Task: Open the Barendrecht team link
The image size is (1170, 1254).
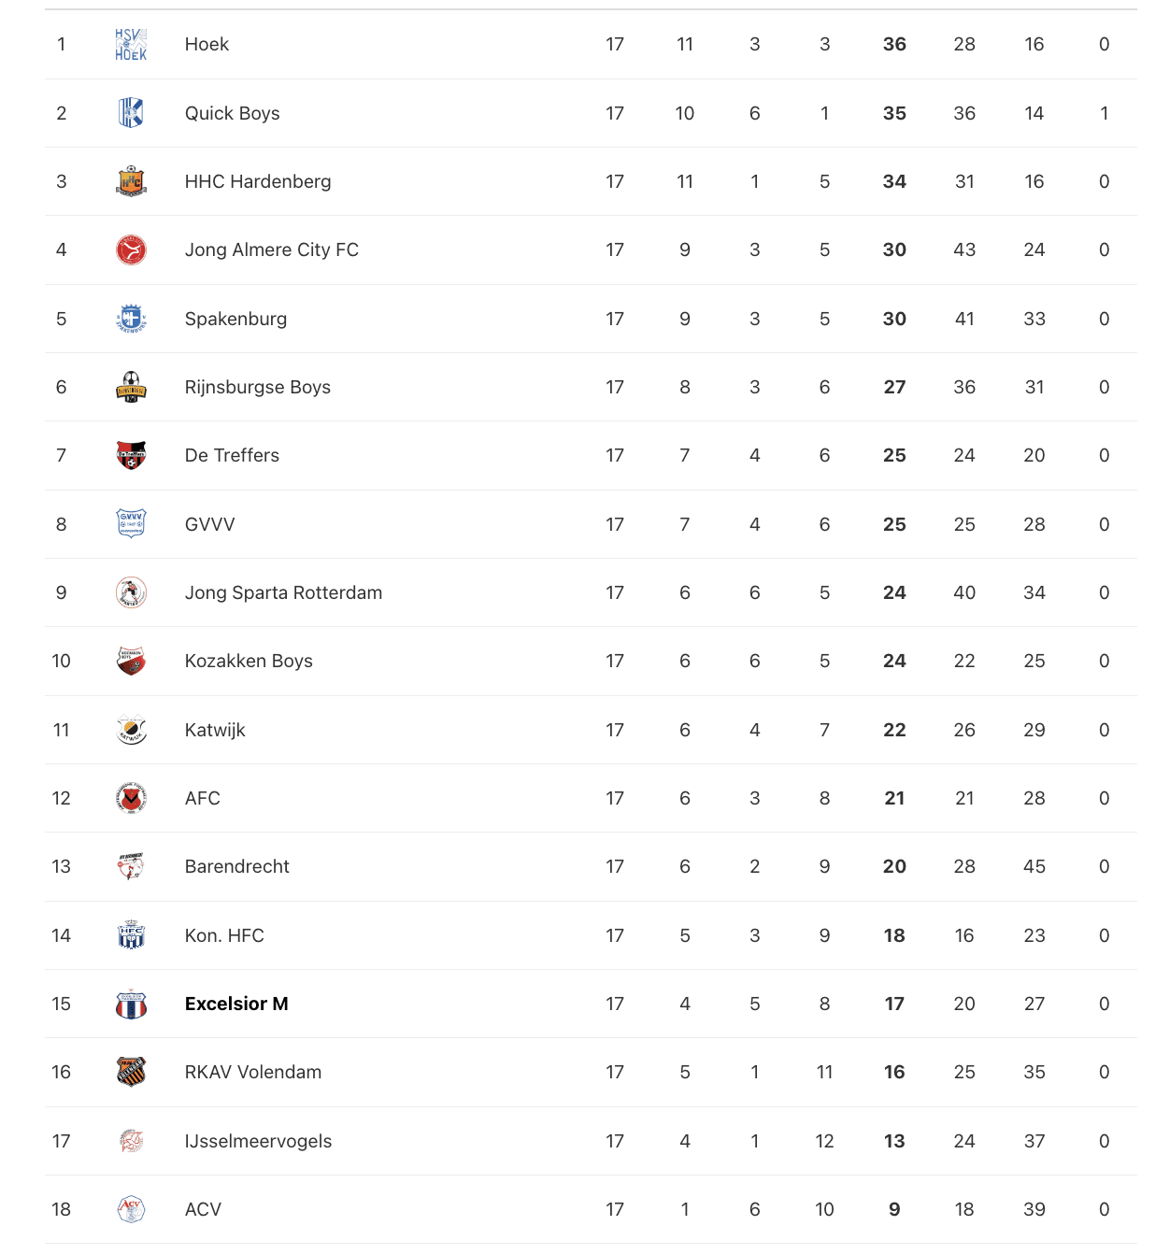Action: coord(237,866)
